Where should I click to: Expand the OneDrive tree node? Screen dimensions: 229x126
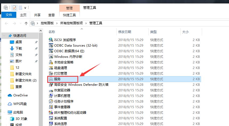tap(4, 95)
